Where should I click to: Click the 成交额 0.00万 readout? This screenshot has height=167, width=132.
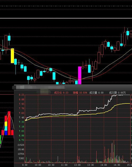117,93
